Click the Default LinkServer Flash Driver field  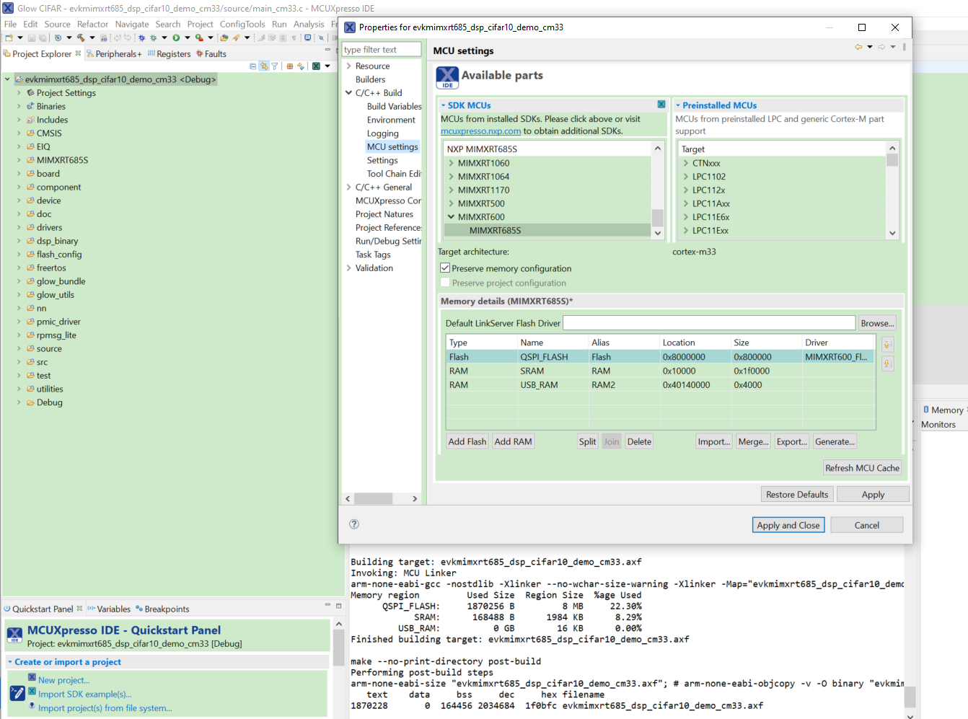coord(707,322)
